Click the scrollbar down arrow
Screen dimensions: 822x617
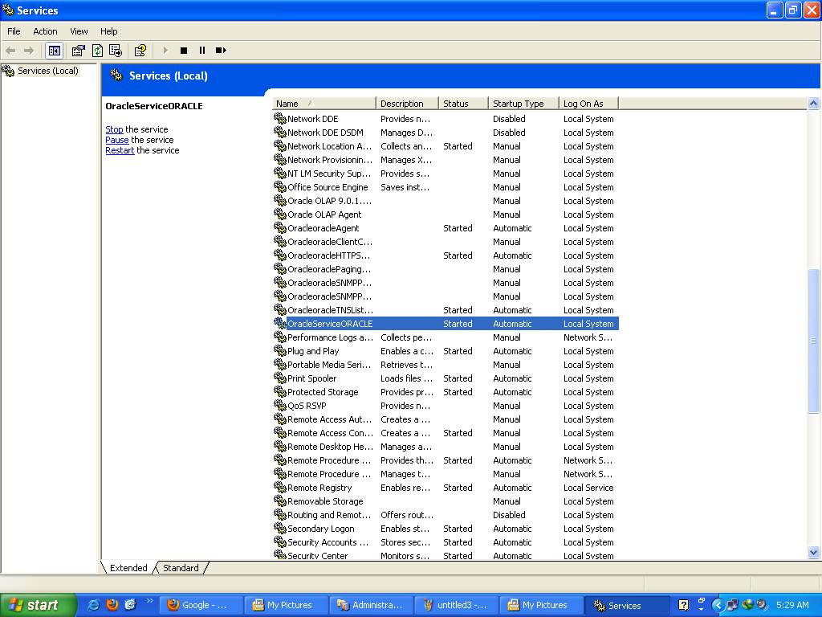coord(814,552)
